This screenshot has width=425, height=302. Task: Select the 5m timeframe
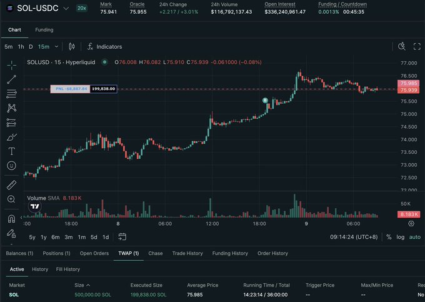[8, 47]
